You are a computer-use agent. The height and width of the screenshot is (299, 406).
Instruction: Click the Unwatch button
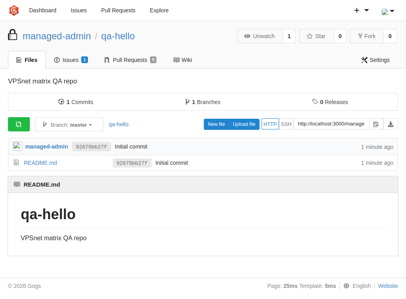click(260, 36)
